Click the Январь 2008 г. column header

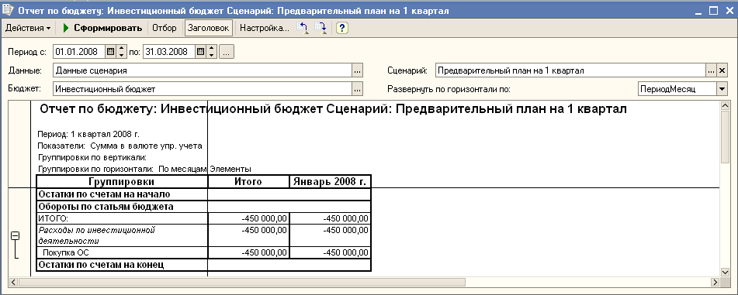click(x=330, y=182)
